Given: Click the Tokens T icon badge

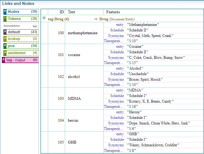Looking at the screenshot, I should tap(5, 19).
